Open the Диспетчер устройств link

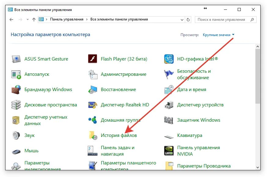(x=200, y=105)
